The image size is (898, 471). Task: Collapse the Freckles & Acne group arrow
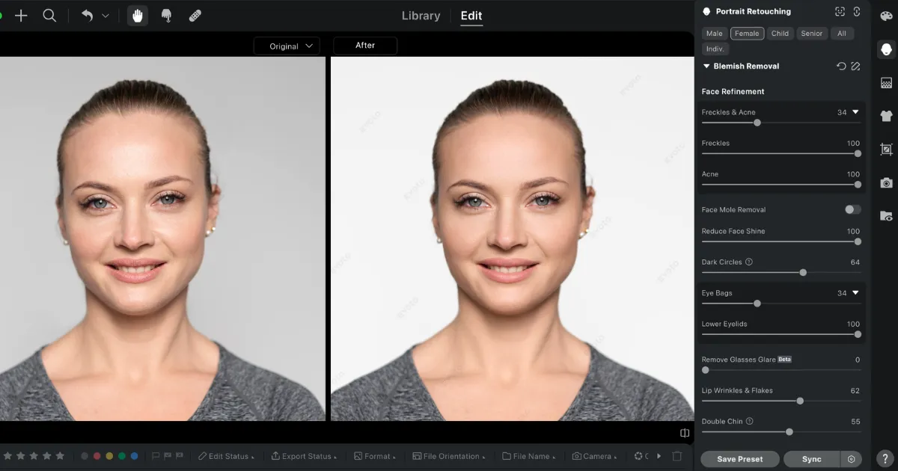[x=856, y=112]
